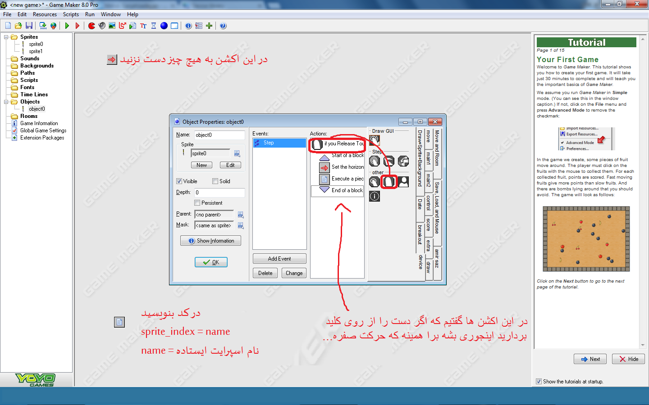Open sprite selection menu beside sprite0 field

tap(237, 153)
